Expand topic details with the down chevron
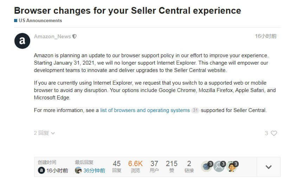Screen dimensions: 295x184 [x=269, y=167]
